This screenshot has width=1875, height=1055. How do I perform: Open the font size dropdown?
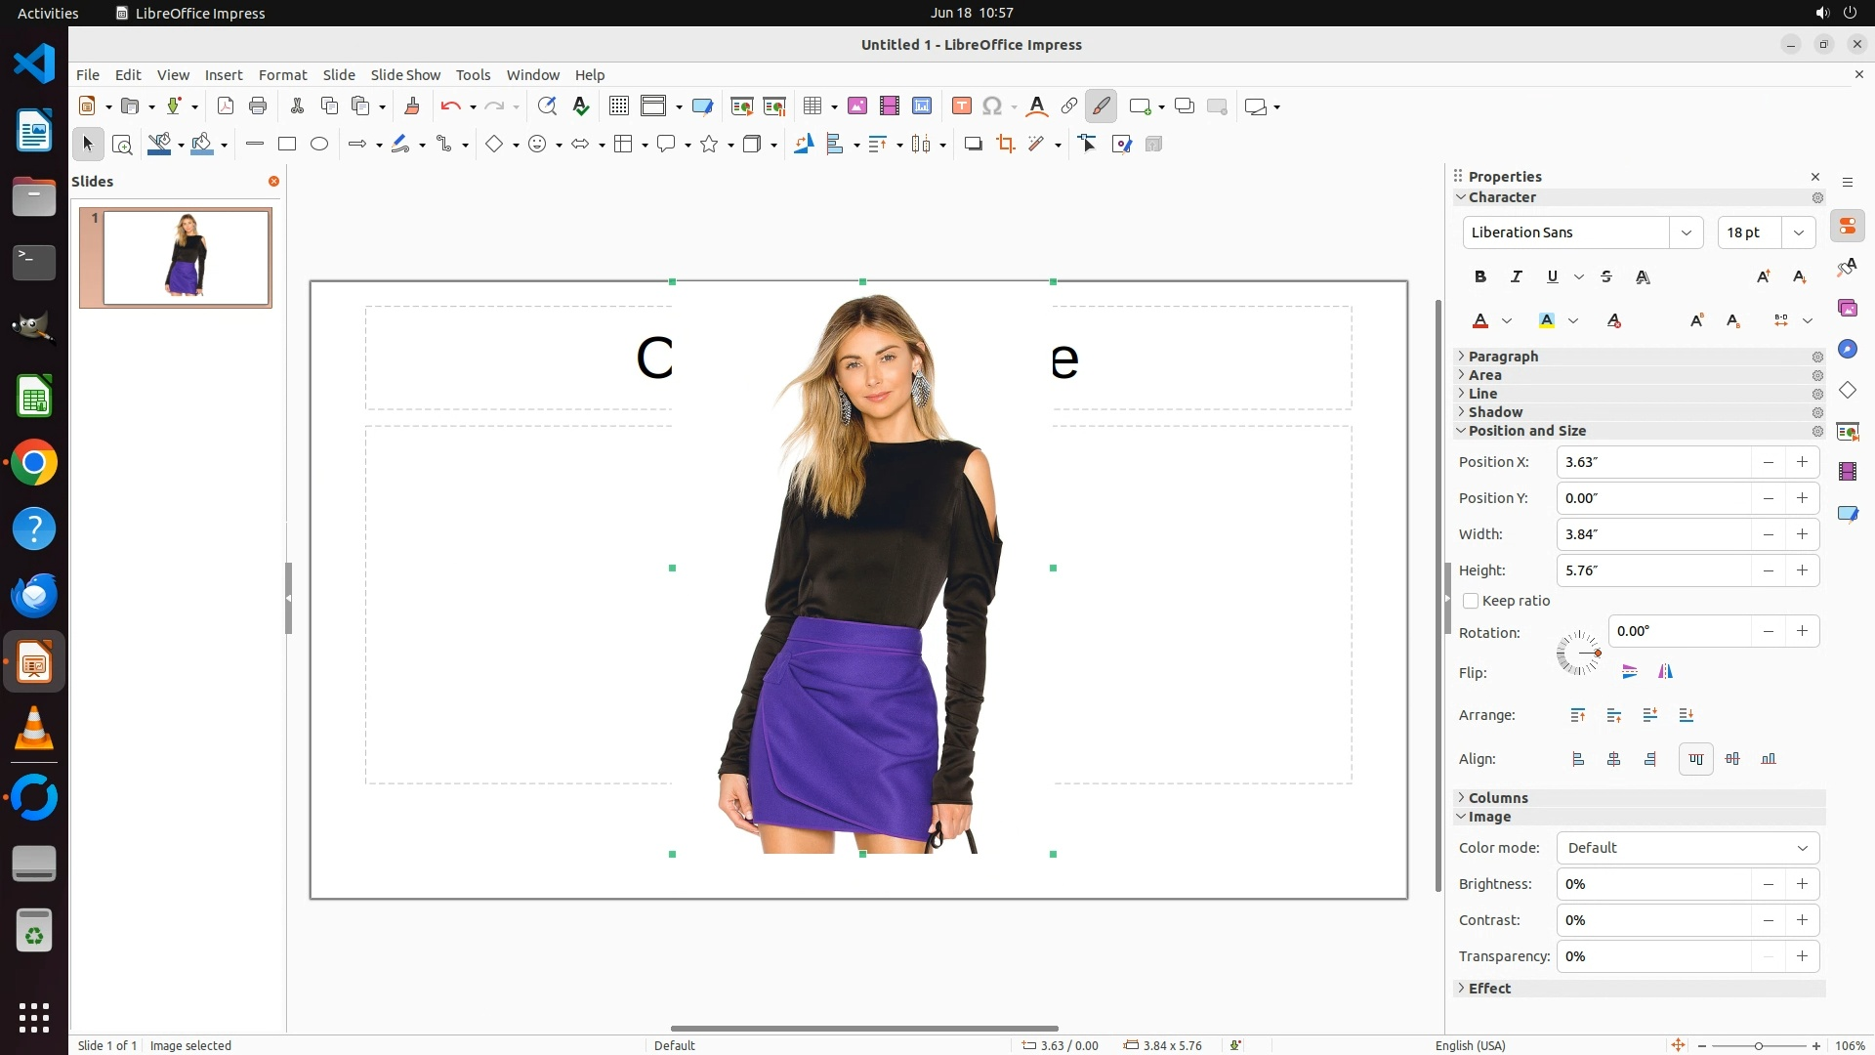(1798, 232)
